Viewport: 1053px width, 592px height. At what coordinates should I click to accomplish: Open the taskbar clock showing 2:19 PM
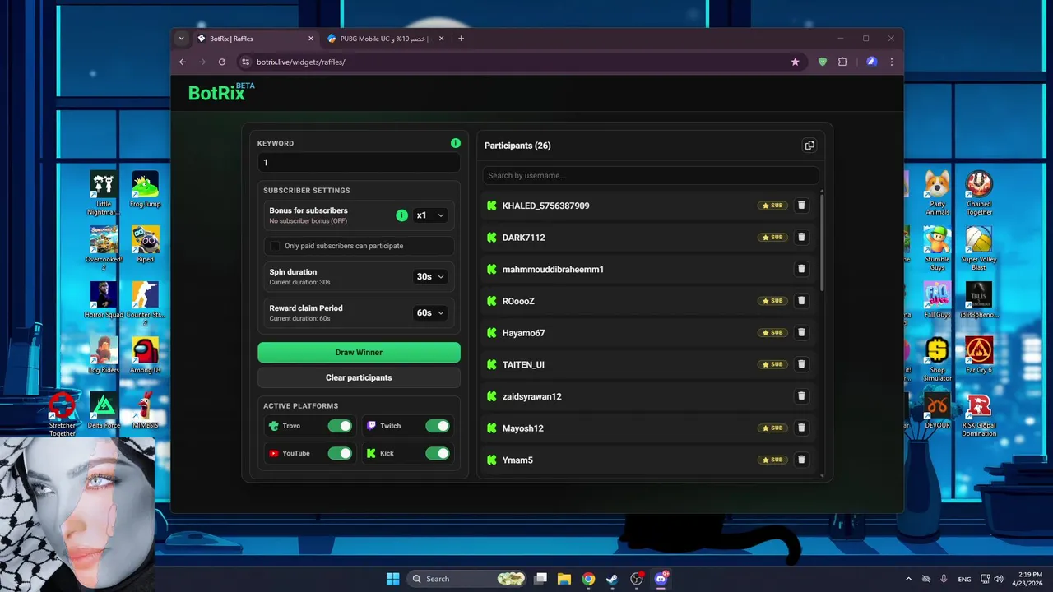[1027, 579]
